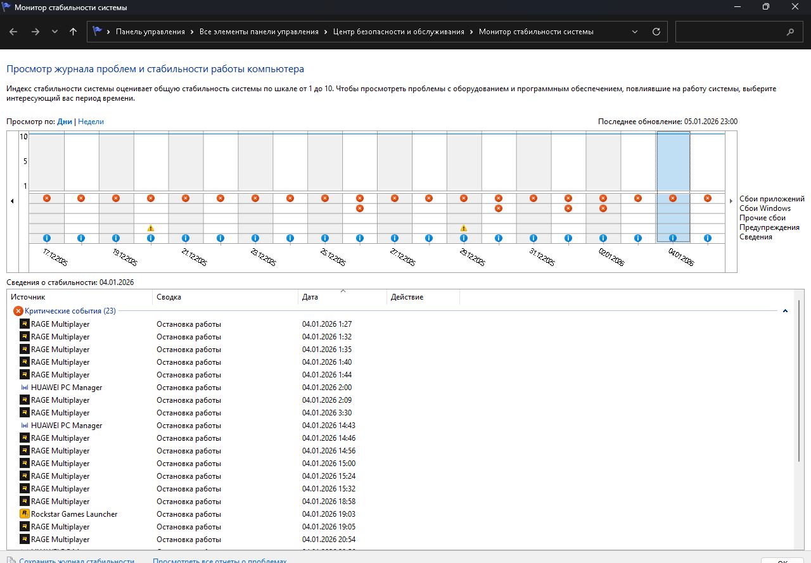Image resolution: width=811 pixels, height=563 pixels.
Task: Click the RAGE Multiplayer icon in the 20:54 row
Action: click(25, 540)
